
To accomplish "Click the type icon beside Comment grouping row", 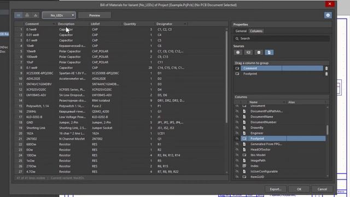I will click(237, 68).
